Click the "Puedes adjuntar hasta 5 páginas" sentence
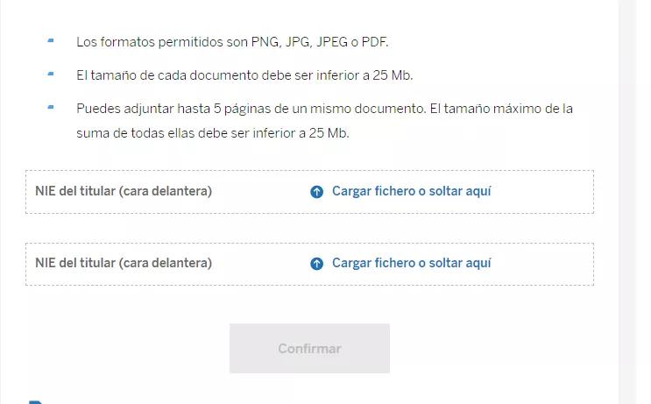This screenshot has height=404, width=651. click(x=251, y=109)
